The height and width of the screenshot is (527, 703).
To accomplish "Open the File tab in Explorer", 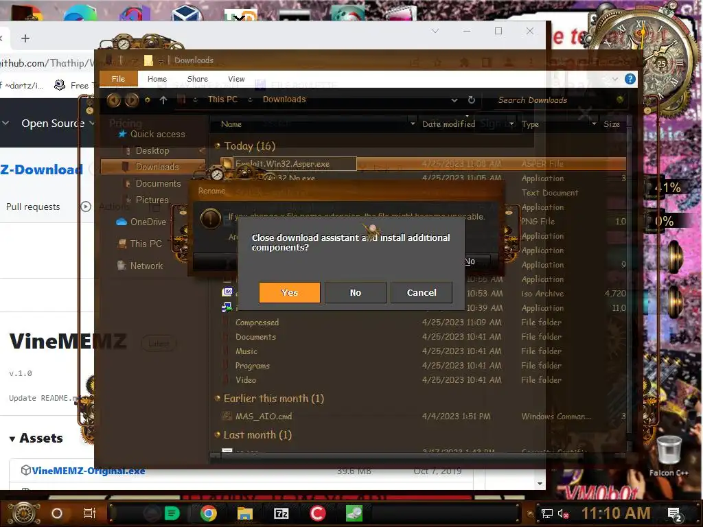I will 118,79.
